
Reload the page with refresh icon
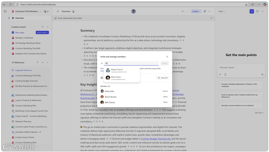(10, 5)
